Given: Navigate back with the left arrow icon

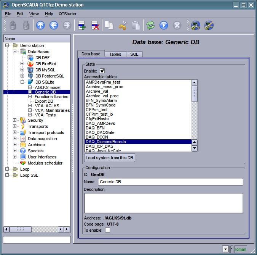Looking at the screenshot, I should 54,26.
